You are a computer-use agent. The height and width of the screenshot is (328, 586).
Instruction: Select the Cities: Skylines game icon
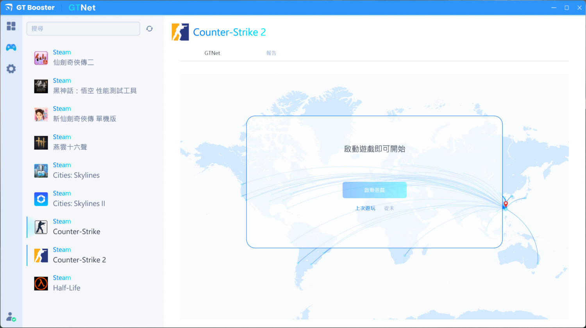pyautogui.click(x=41, y=171)
